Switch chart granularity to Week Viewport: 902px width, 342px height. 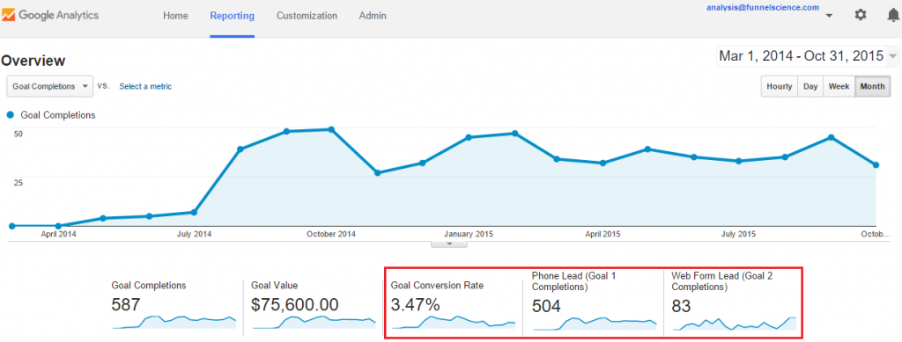point(839,87)
